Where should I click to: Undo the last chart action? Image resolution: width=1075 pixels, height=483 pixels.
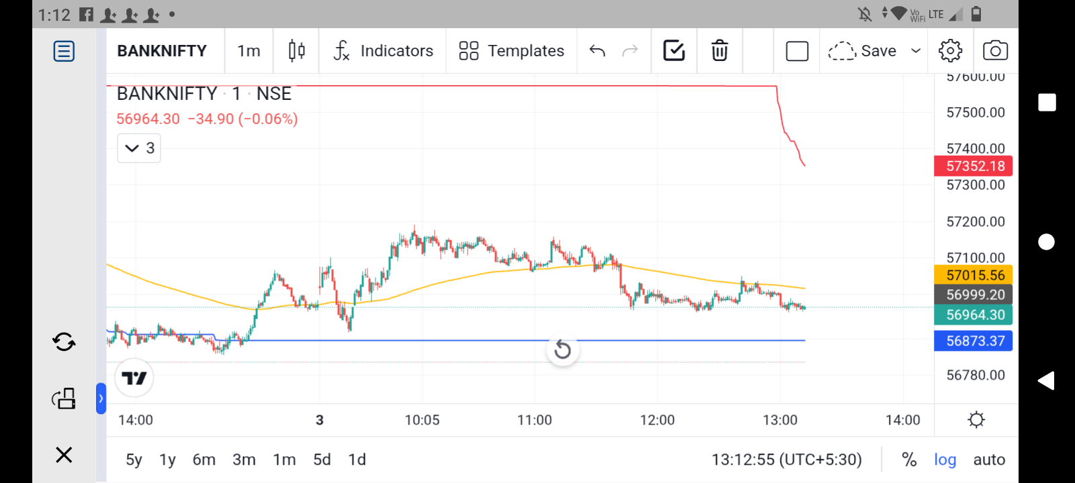click(x=597, y=51)
